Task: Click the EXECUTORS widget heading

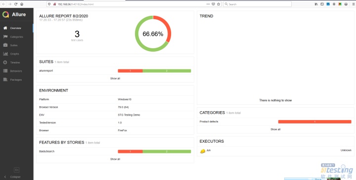Action: coord(212,141)
